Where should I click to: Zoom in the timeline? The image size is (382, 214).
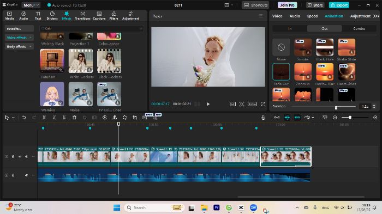tap(375, 118)
